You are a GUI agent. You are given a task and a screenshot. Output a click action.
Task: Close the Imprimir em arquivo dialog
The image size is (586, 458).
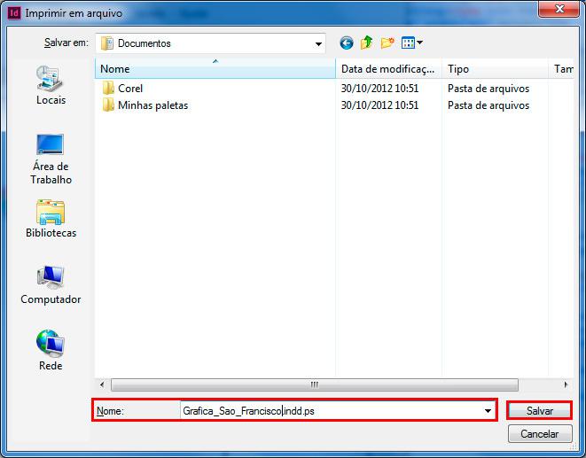click(x=559, y=9)
